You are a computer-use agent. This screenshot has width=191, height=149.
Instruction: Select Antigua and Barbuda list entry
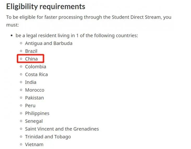[49, 43]
